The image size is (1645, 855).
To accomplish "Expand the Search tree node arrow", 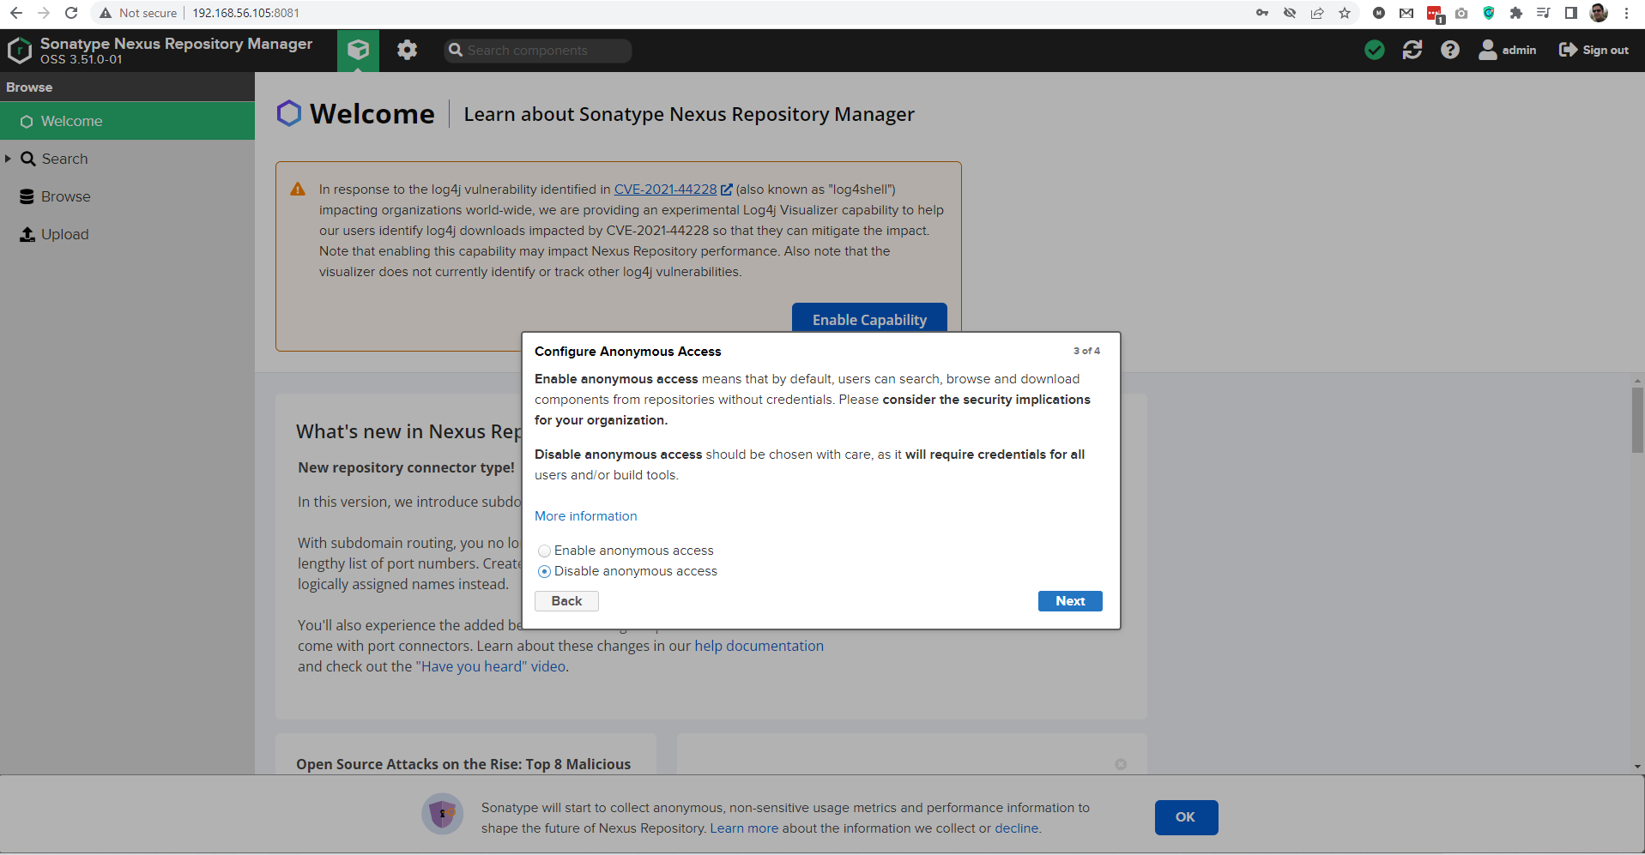I will (x=8, y=159).
